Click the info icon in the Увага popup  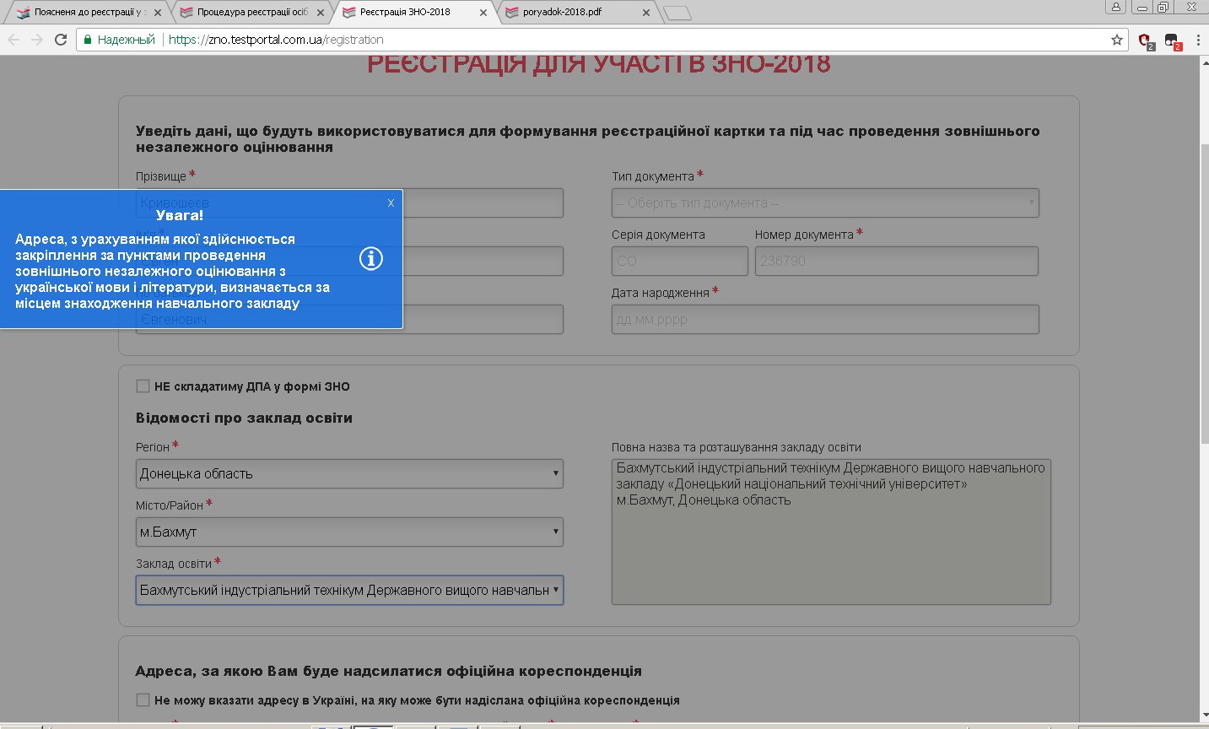tap(371, 258)
